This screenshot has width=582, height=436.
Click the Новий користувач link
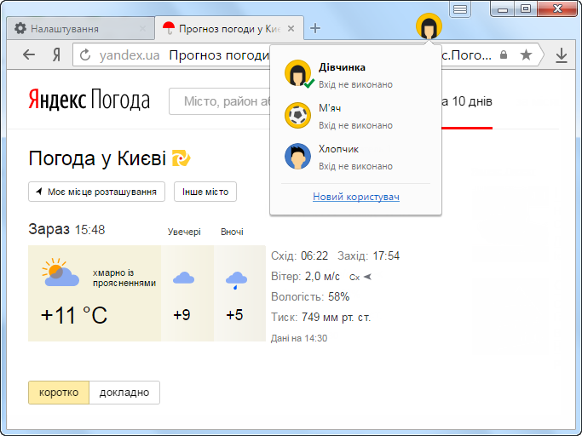pyautogui.click(x=356, y=197)
